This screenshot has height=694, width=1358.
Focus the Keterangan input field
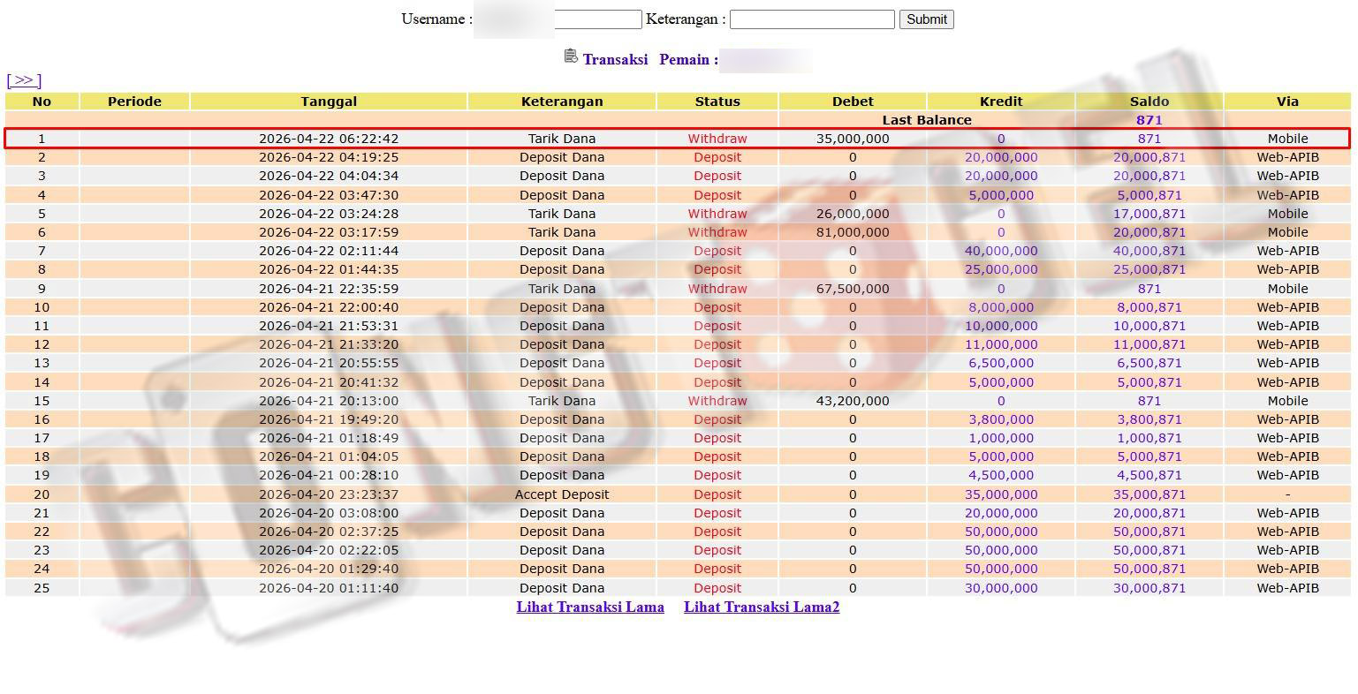pos(812,19)
